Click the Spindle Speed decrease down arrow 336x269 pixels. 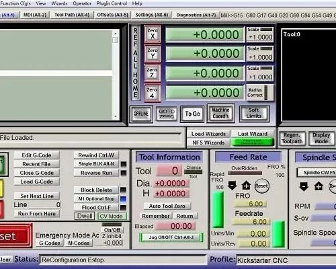[304, 186]
